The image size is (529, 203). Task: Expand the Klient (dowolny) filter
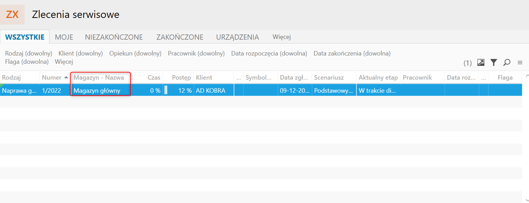pos(81,53)
